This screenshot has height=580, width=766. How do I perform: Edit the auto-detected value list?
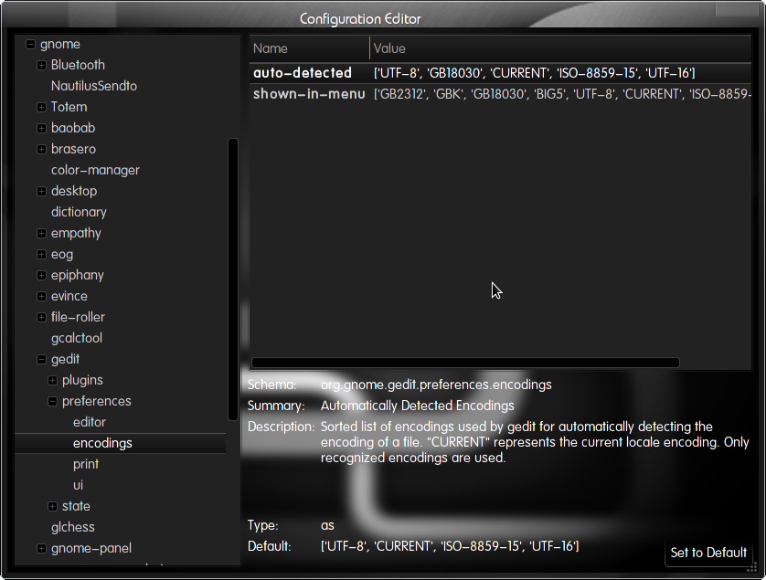pyautogui.click(x=535, y=73)
